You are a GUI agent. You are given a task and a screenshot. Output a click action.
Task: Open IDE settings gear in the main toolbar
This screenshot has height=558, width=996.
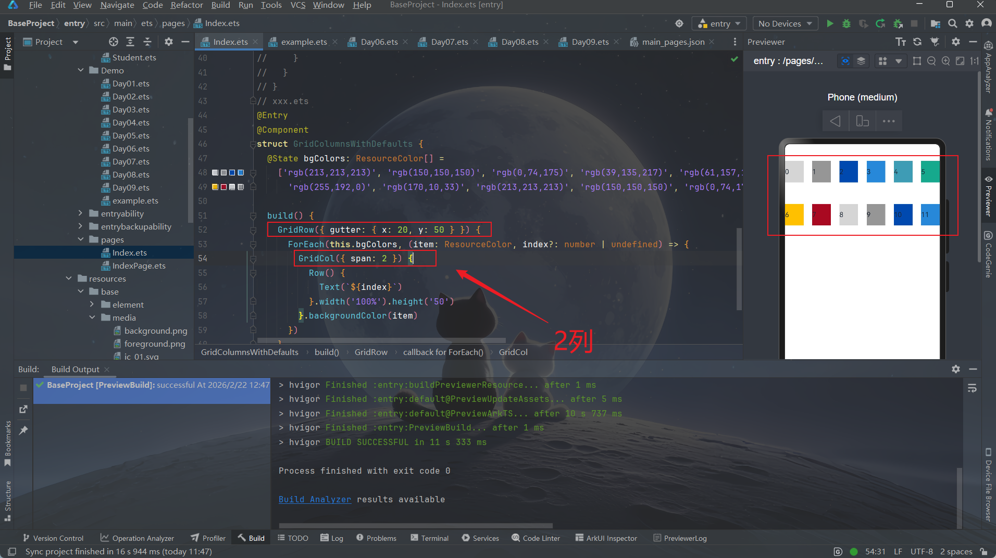pos(969,23)
